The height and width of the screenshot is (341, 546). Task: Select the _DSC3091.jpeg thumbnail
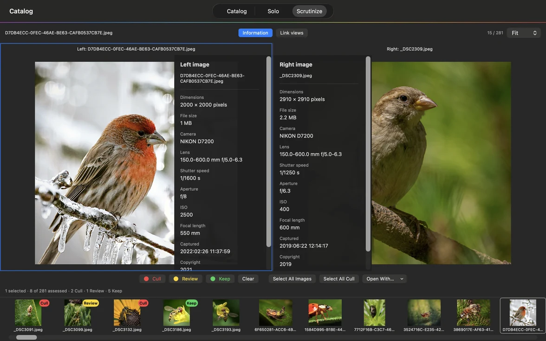pos(28,313)
